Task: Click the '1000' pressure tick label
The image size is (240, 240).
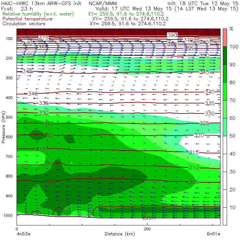Action: tap(8, 215)
